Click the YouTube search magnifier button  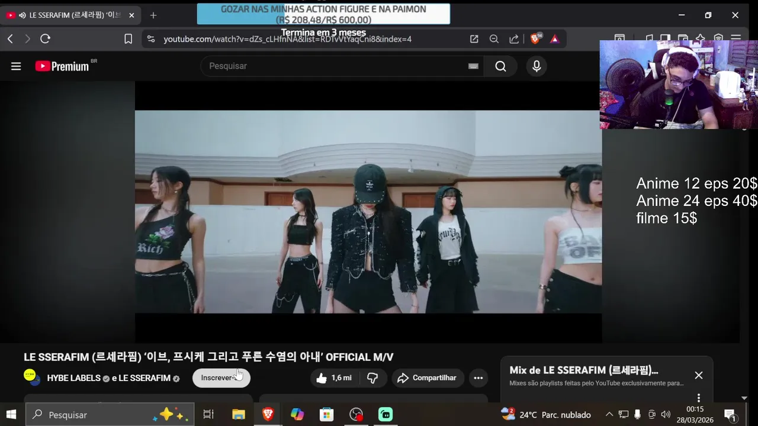500,66
